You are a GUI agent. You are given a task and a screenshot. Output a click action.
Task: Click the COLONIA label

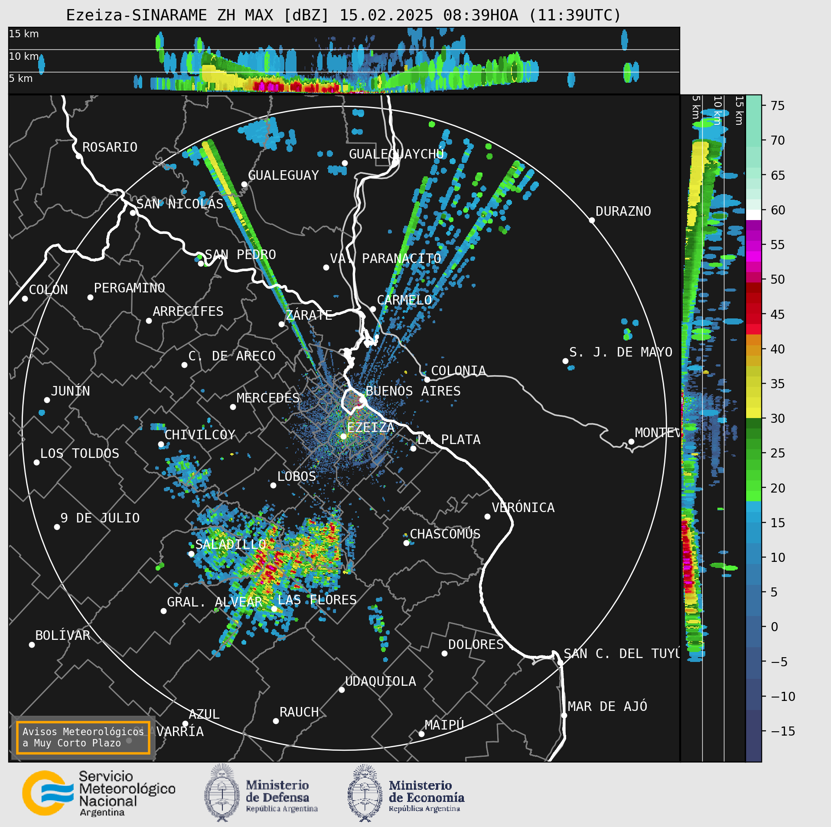458,371
